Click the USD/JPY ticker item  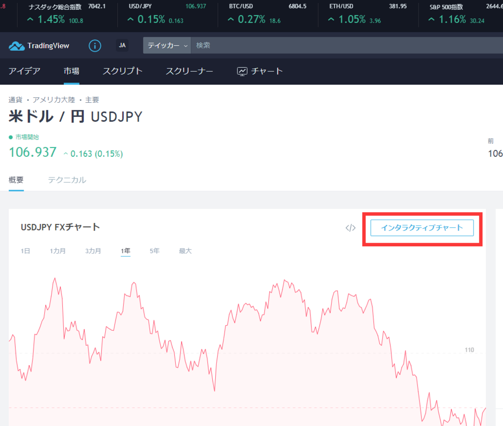tap(167, 13)
